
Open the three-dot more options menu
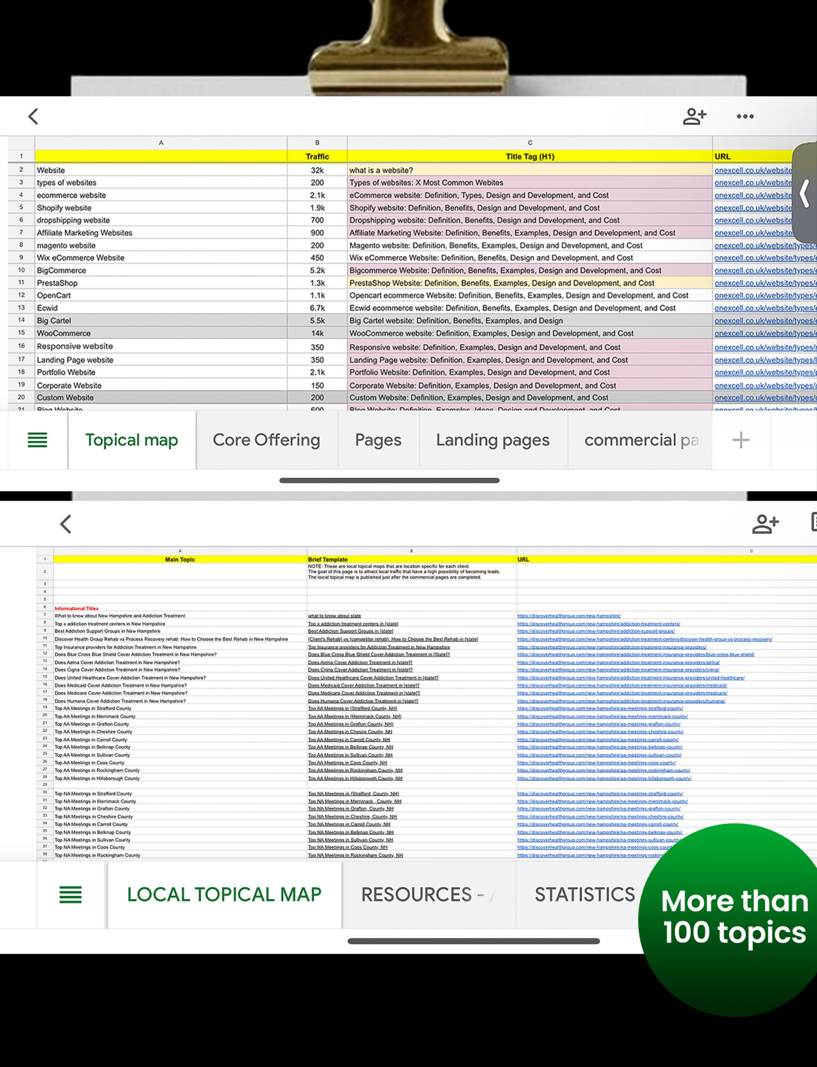(x=745, y=116)
